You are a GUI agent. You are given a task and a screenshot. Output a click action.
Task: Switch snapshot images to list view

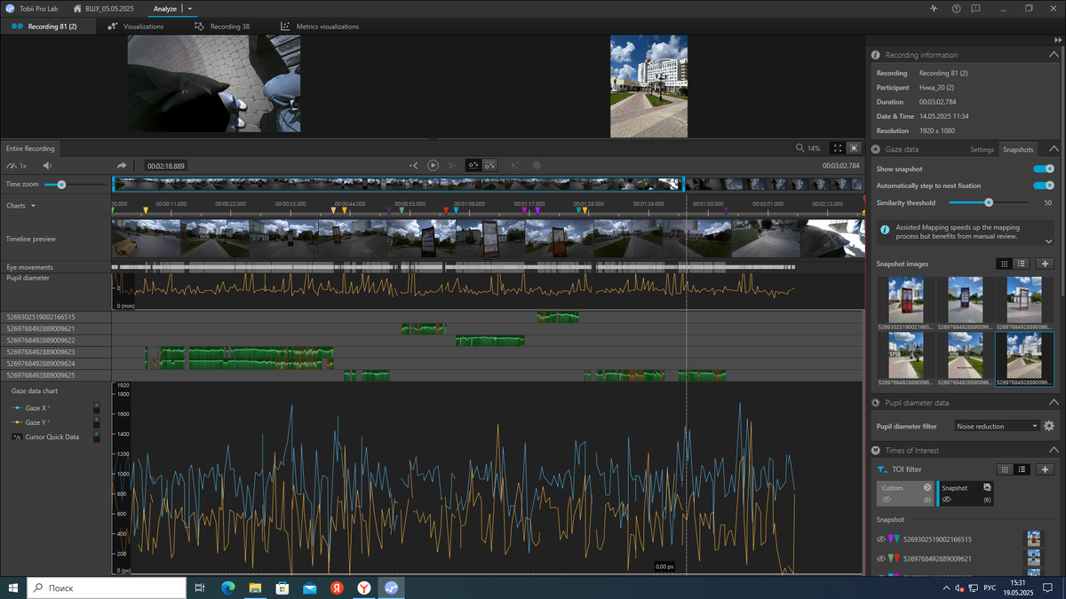click(1022, 264)
